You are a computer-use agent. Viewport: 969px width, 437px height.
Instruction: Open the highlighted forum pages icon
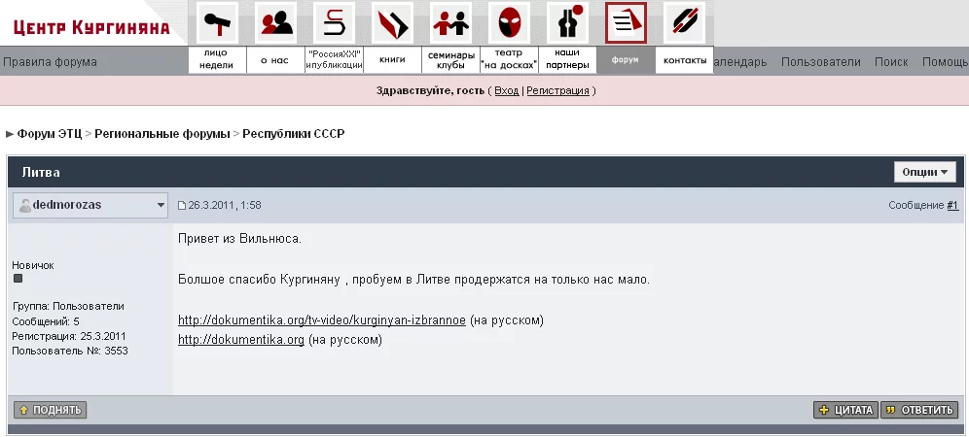(626, 23)
